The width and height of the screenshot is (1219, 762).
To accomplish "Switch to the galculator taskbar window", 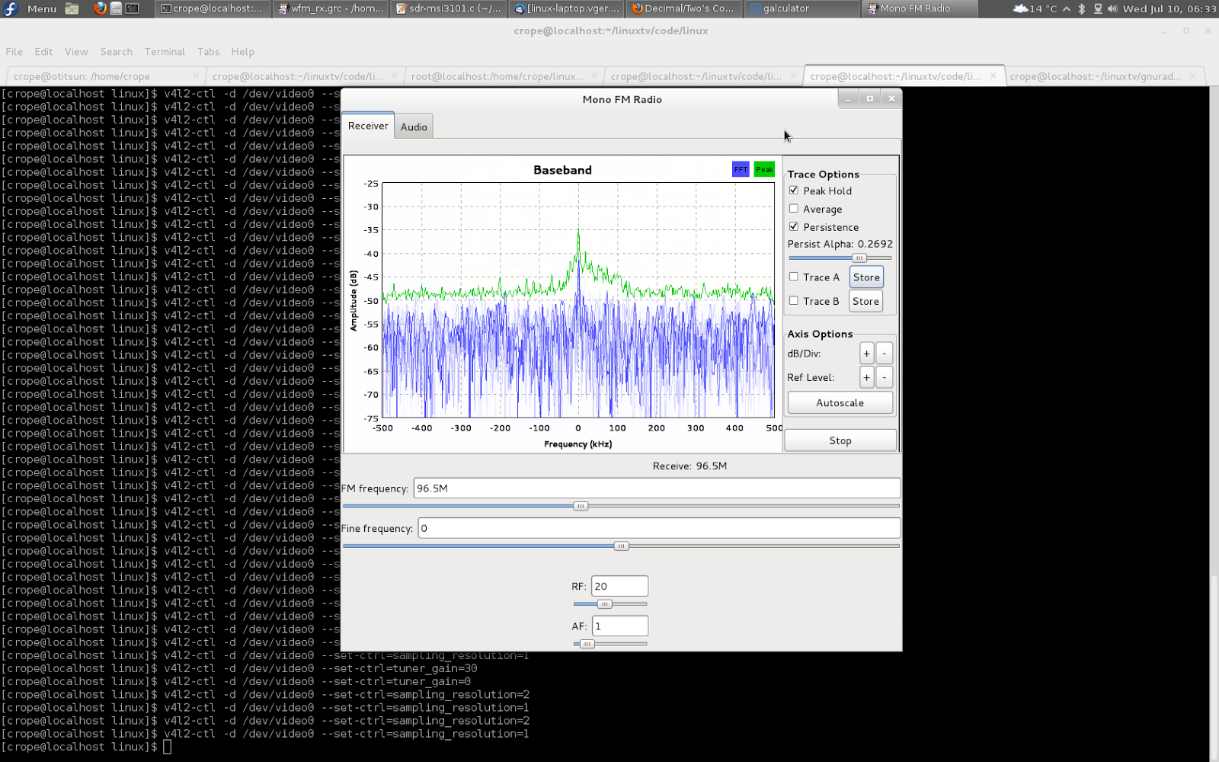I will [x=801, y=8].
